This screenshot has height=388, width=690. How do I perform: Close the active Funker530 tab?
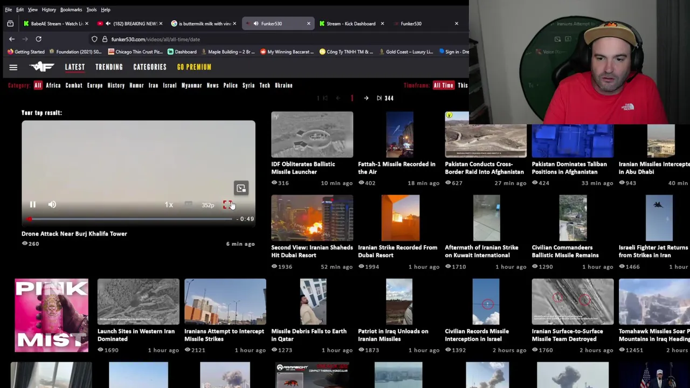pos(308,24)
